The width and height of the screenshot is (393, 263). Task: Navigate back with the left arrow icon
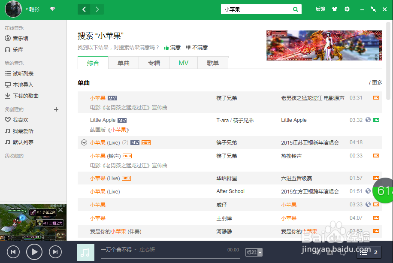(84, 9)
